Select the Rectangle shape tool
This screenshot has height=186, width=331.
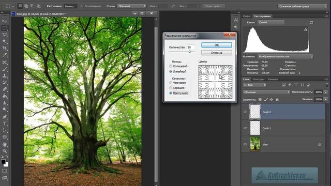pos(5,137)
